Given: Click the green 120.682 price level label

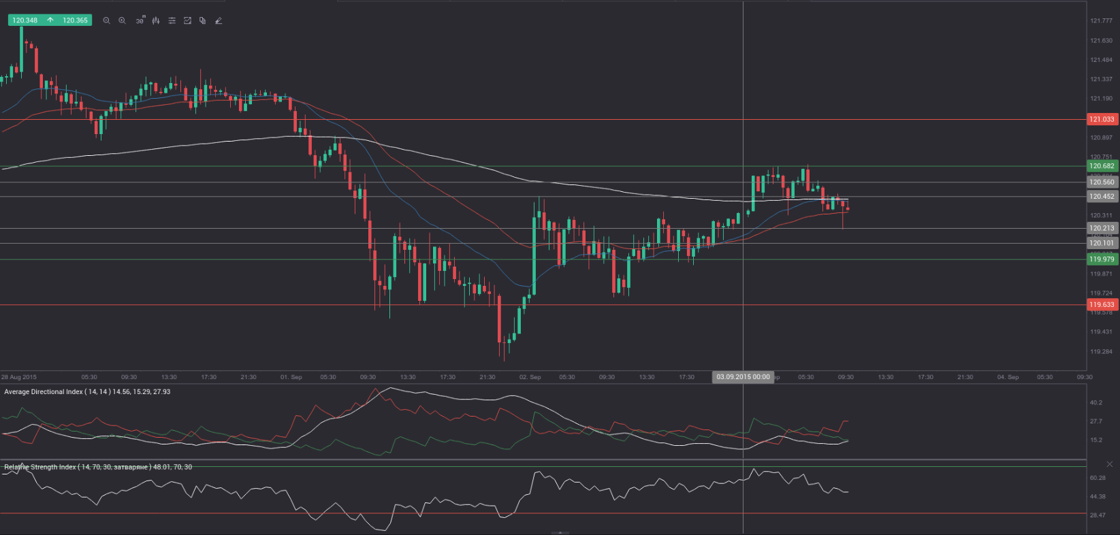Looking at the screenshot, I should click(x=1102, y=166).
